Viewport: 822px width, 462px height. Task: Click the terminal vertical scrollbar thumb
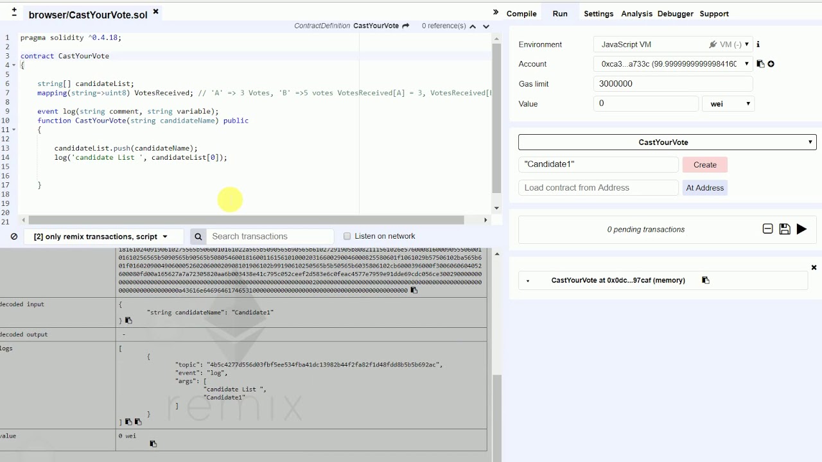(x=496, y=417)
